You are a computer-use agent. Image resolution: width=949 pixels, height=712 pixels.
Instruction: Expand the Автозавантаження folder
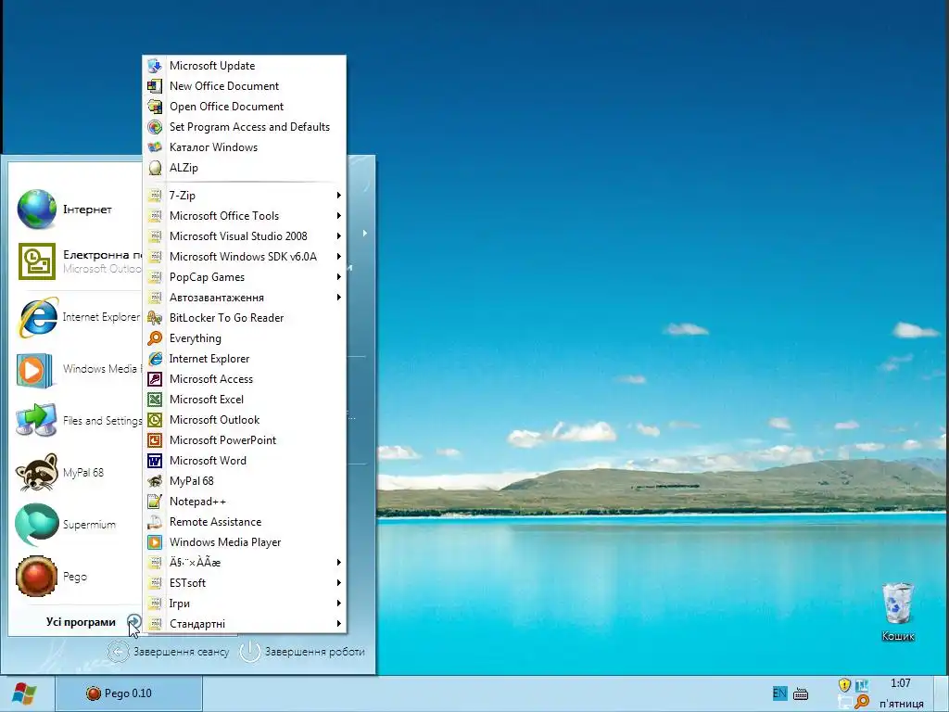pyautogui.click(x=245, y=298)
